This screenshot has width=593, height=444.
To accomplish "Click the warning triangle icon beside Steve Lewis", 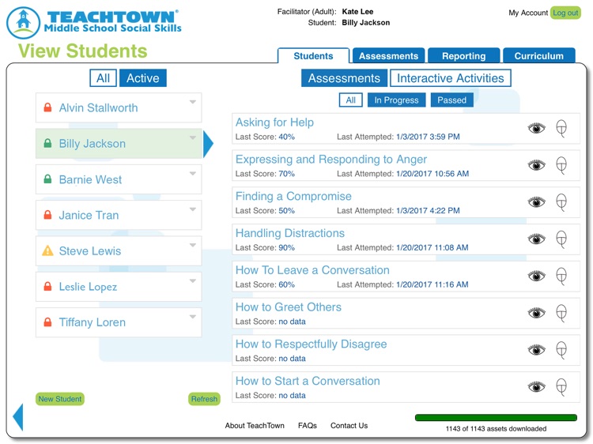I will (47, 250).
